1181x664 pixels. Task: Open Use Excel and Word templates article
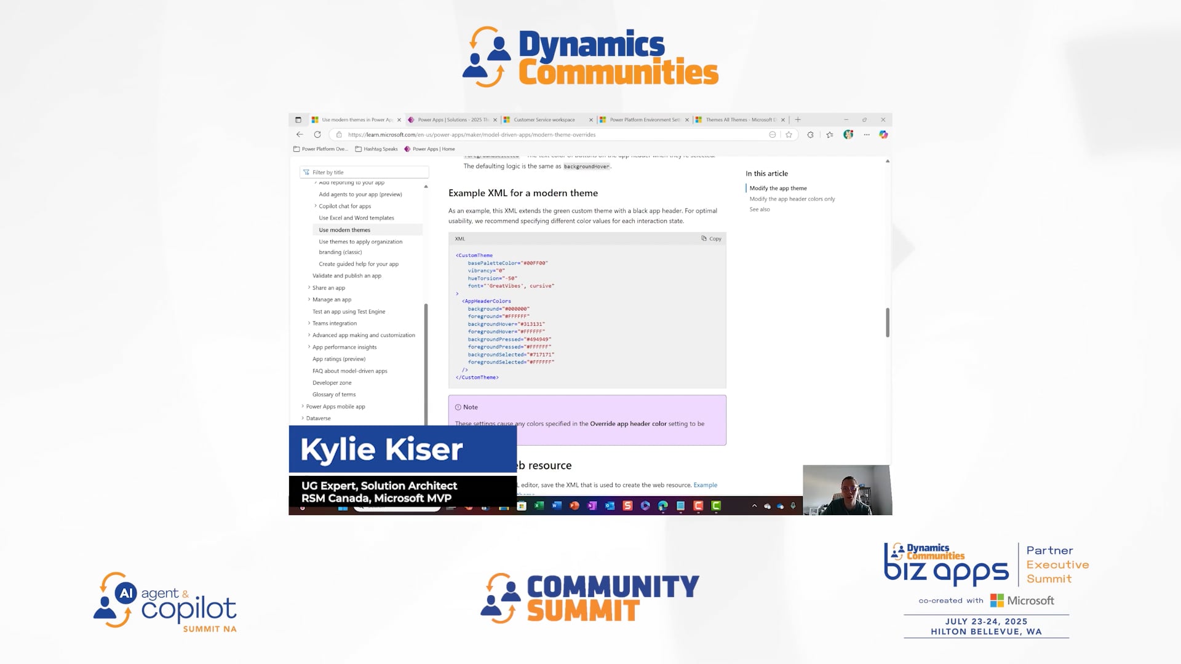point(356,218)
